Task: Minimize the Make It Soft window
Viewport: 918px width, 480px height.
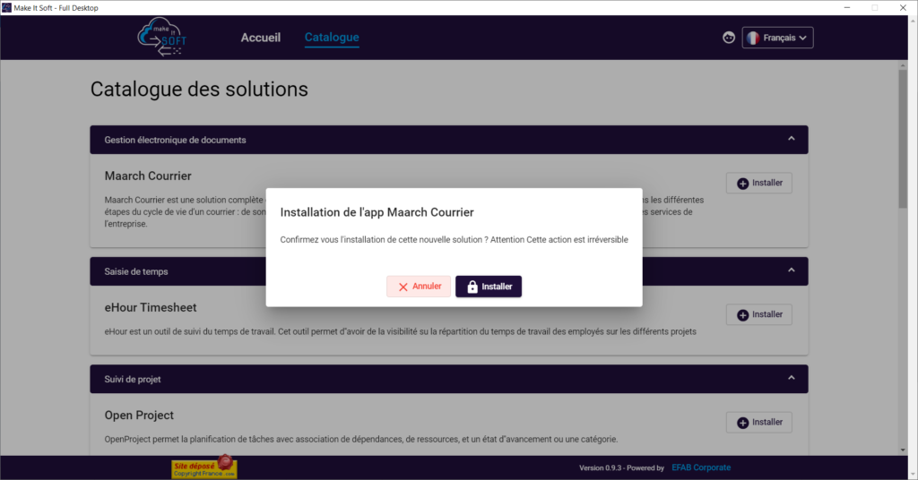Action: pyautogui.click(x=846, y=7)
